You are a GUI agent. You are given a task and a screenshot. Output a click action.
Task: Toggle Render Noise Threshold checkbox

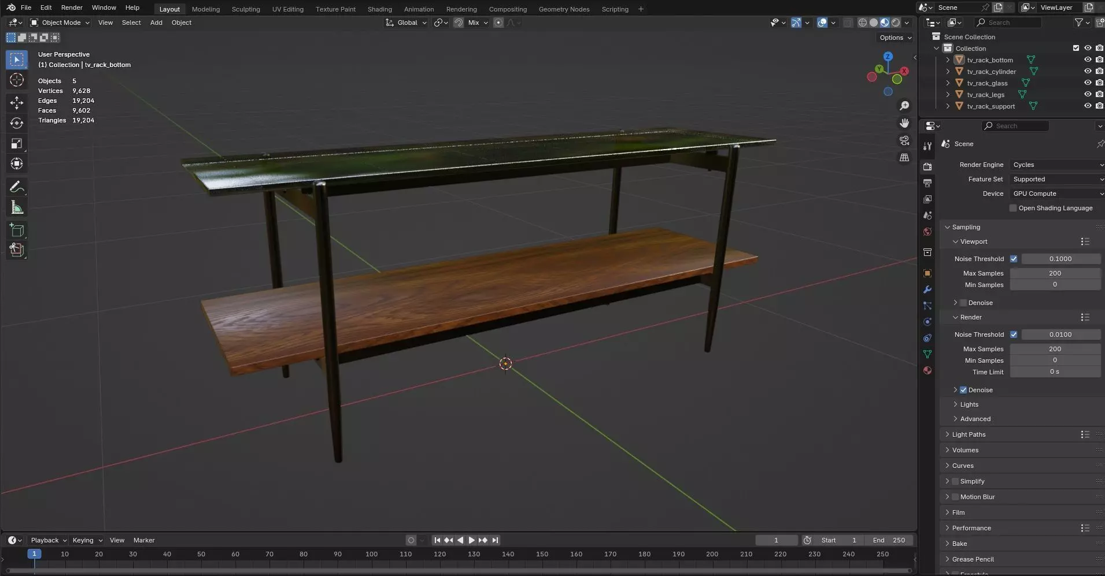(x=1014, y=335)
